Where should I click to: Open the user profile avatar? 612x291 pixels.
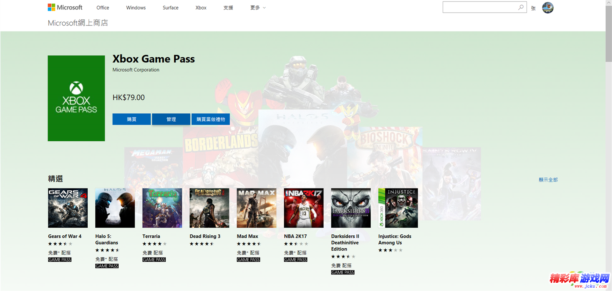pos(548,8)
